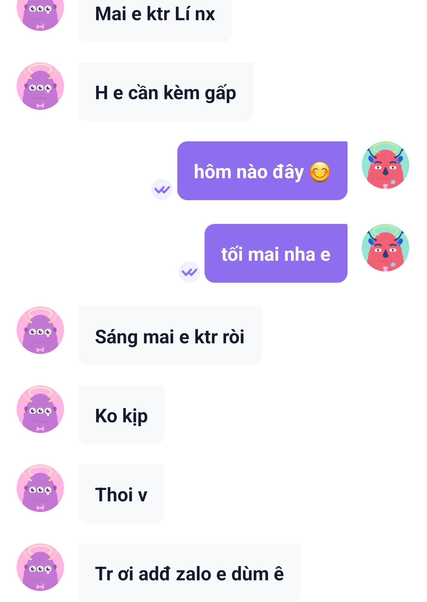Viewport: 427px width, 602px height.
Task: Open the sender avatar beside "Thoi v"
Action: [40, 488]
